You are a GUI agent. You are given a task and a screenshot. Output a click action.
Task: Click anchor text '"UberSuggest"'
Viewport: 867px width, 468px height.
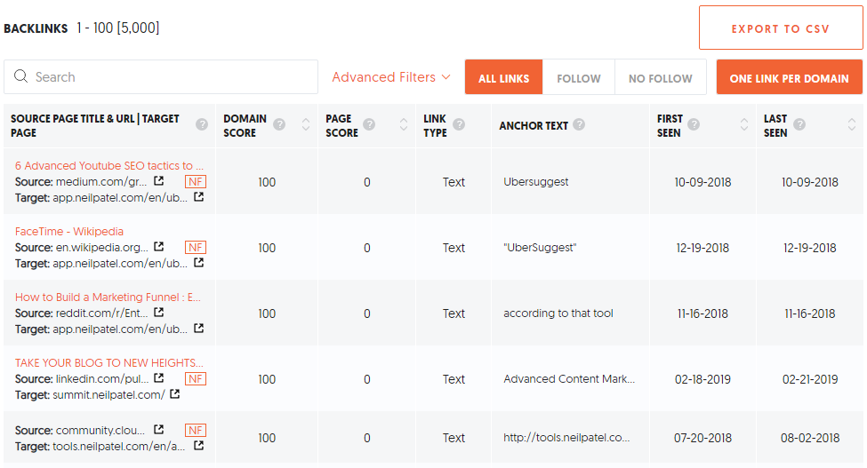tap(540, 247)
